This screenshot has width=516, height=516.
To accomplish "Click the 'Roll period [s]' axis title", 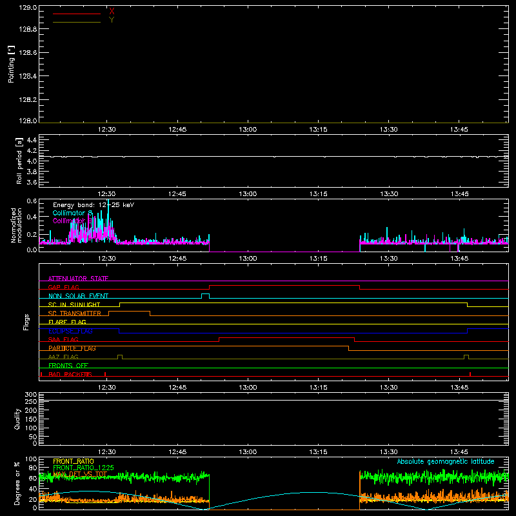I will (19, 161).
